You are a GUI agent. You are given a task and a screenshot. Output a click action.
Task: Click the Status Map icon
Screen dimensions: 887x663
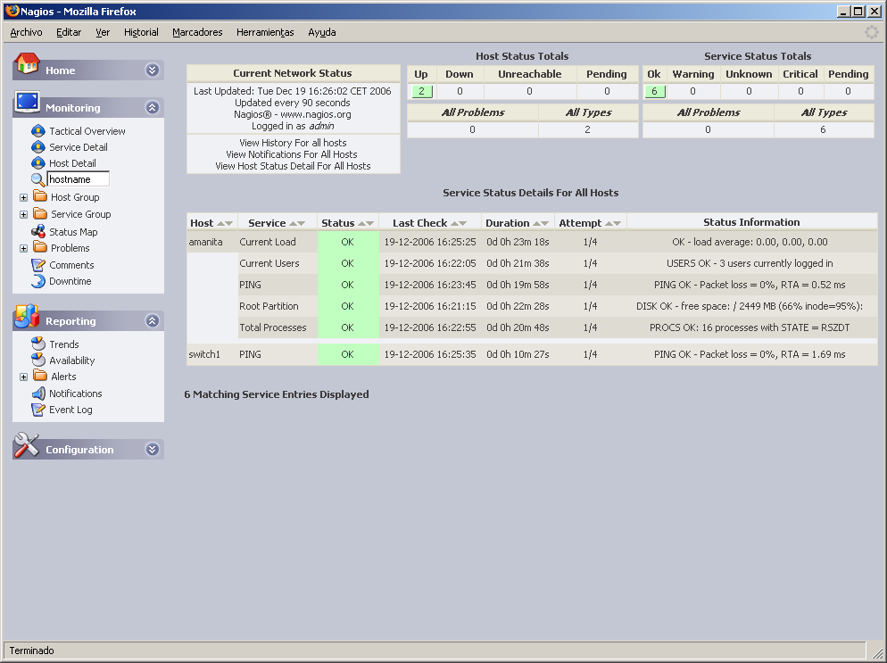(37, 231)
